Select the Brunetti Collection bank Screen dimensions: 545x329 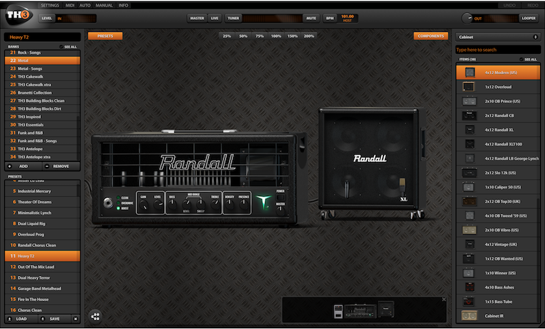pos(42,93)
